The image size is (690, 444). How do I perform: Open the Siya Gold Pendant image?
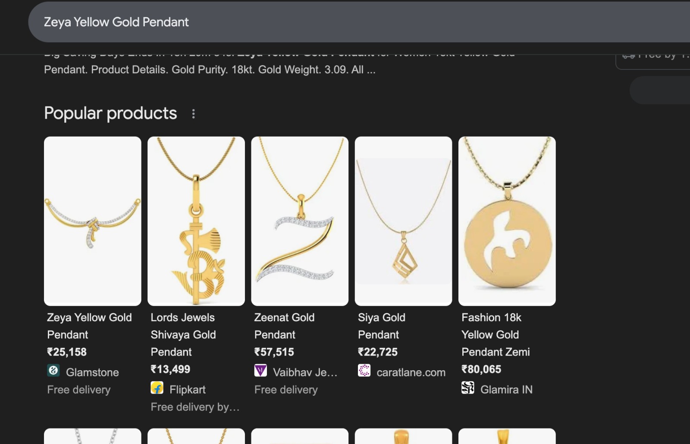tap(403, 221)
